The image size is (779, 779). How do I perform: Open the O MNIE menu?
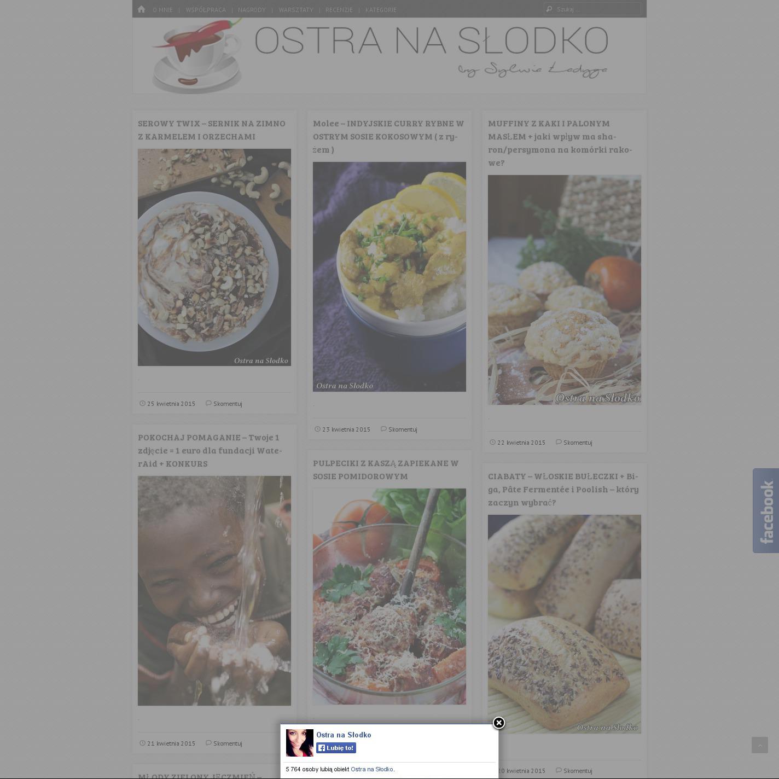coord(162,10)
